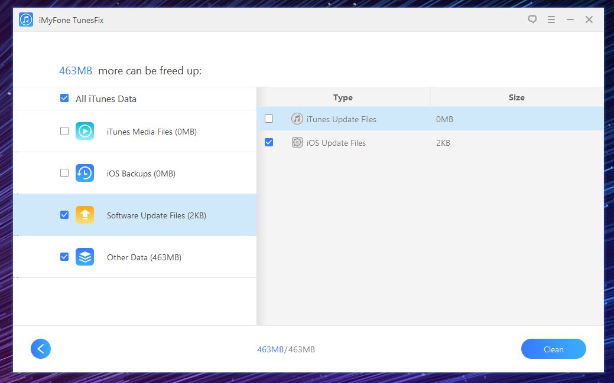
Task: Uncheck the All iTunes Data checkbox
Action: (64, 99)
